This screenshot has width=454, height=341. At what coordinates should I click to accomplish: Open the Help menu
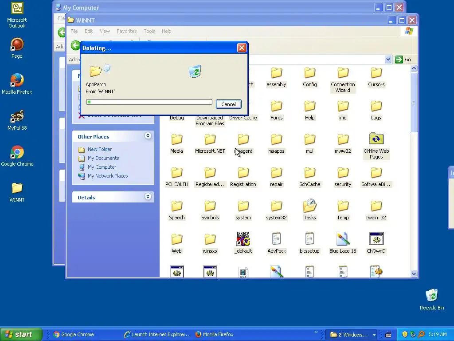[x=167, y=31]
